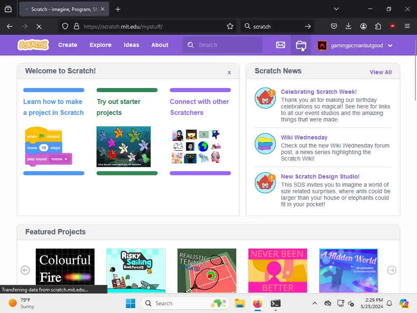Expand the gamingpcmanbutgood account dropdown arrow

pos(390,46)
